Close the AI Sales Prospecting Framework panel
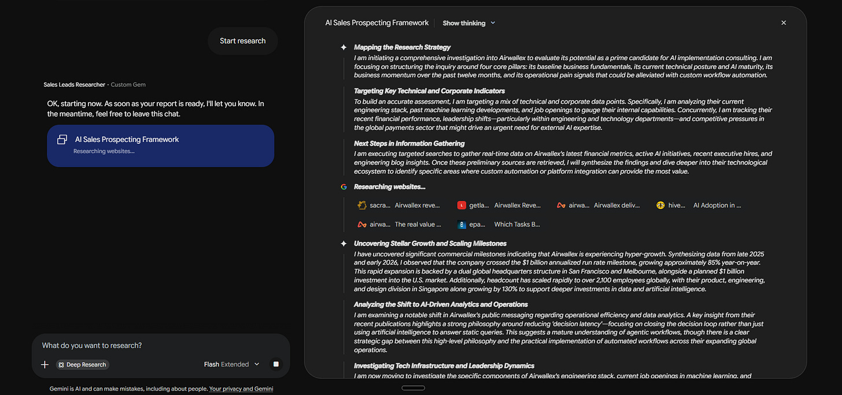Image resolution: width=842 pixels, height=395 pixels. 784,23
